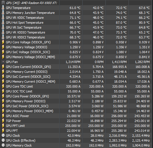Click lightning icon for GPU Core Current (VDDCR_GFX)
This screenshot has height=148, width=153.
pos(3,67)
